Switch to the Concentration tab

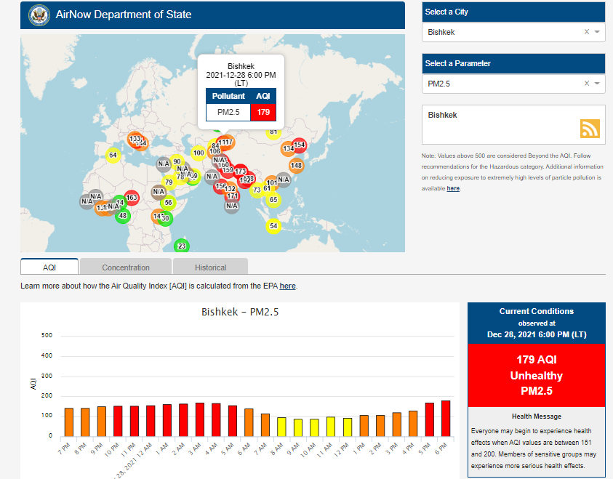(x=126, y=267)
